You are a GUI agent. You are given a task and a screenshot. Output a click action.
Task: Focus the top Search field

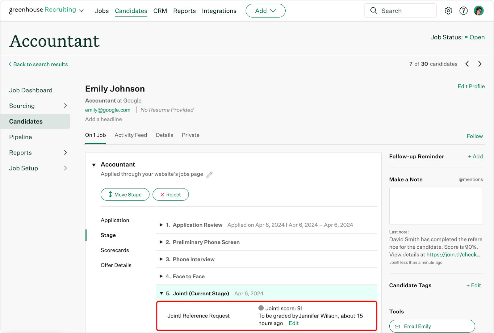tap(400, 11)
